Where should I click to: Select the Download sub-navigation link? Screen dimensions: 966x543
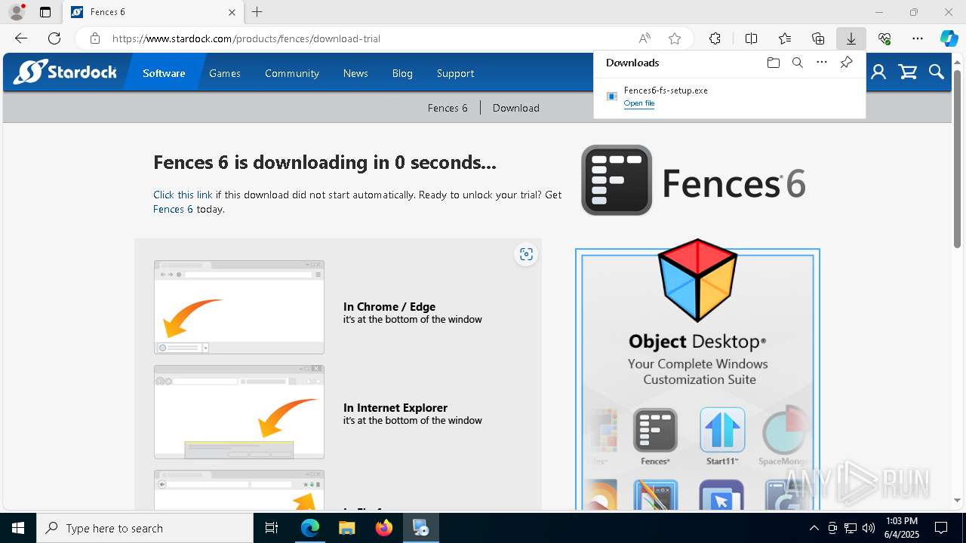pos(516,108)
